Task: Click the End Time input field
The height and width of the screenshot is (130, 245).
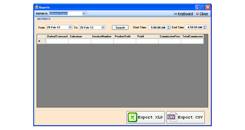Action: tap(194, 27)
